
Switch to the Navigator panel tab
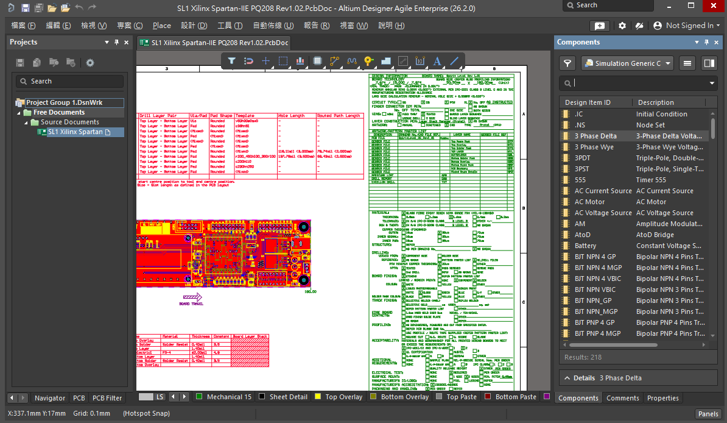(x=49, y=398)
